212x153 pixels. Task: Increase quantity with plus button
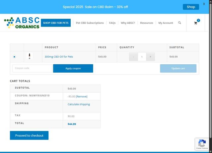150,57
